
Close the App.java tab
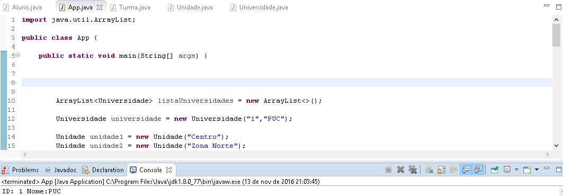coord(100,7)
